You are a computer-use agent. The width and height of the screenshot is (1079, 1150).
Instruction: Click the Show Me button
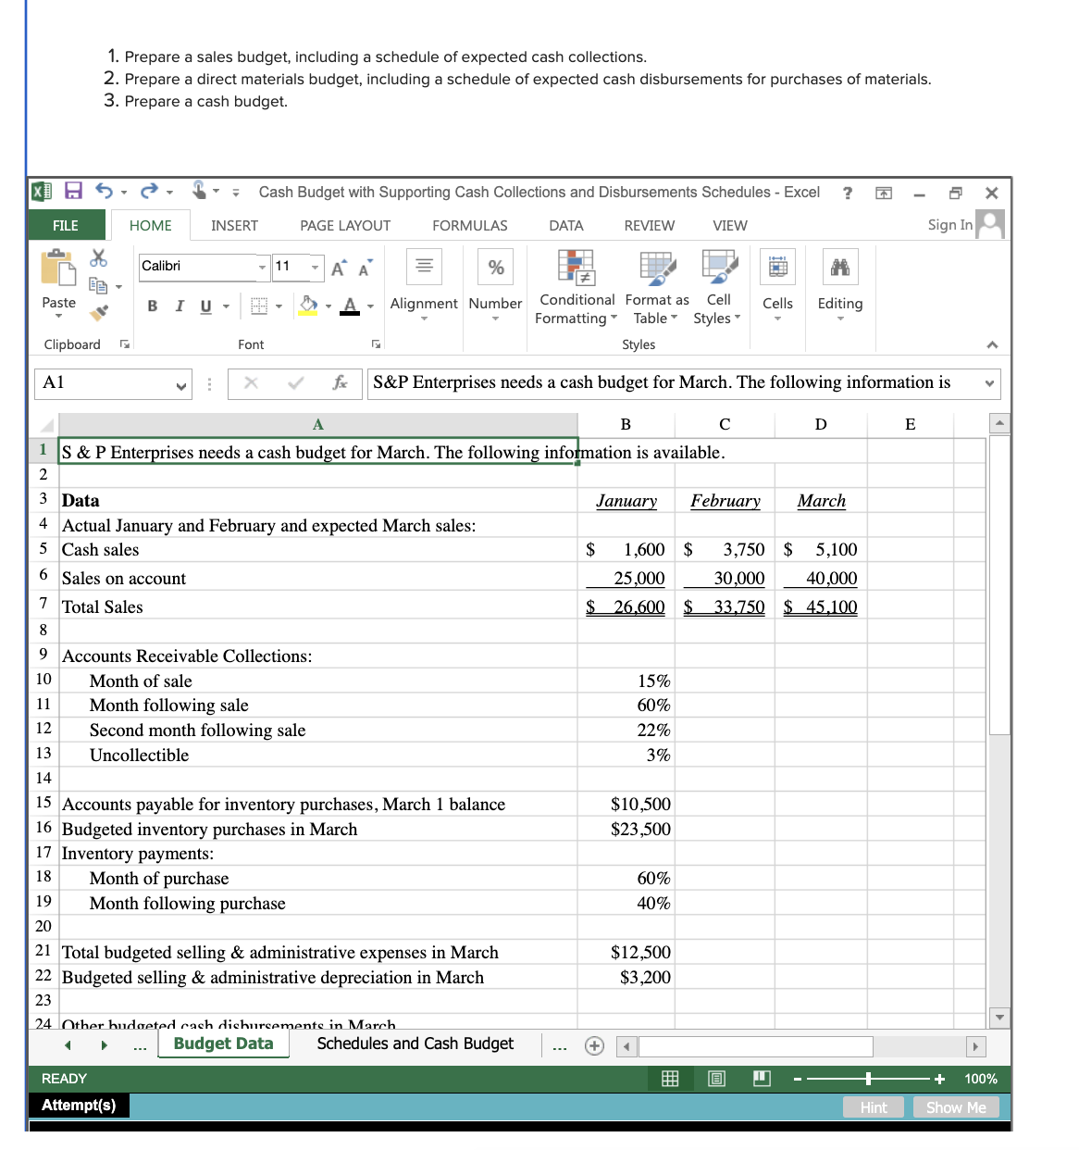pyautogui.click(x=956, y=1107)
